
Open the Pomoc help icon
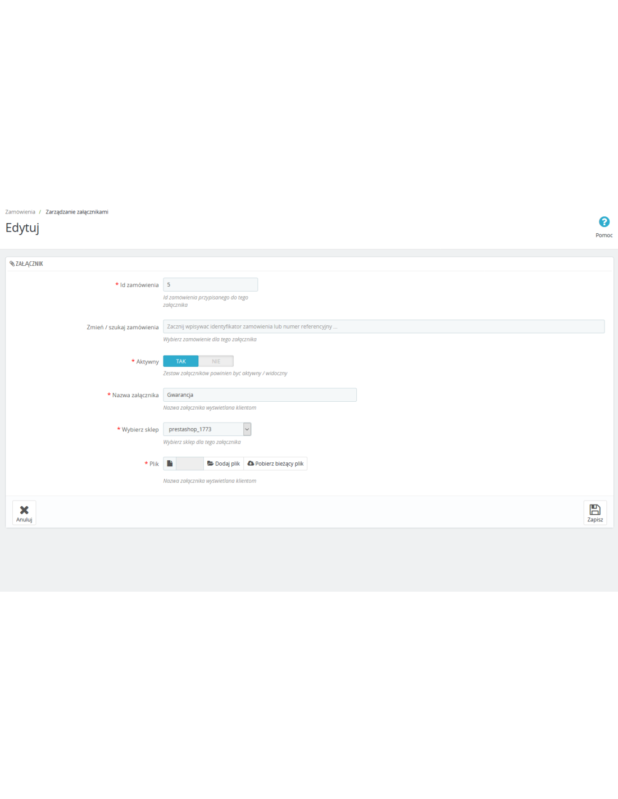coord(604,222)
